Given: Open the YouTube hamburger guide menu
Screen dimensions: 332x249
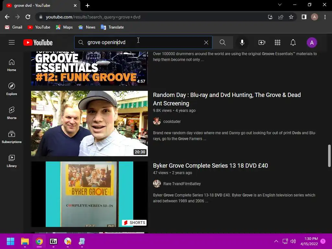Looking at the screenshot, I should coord(12,42).
